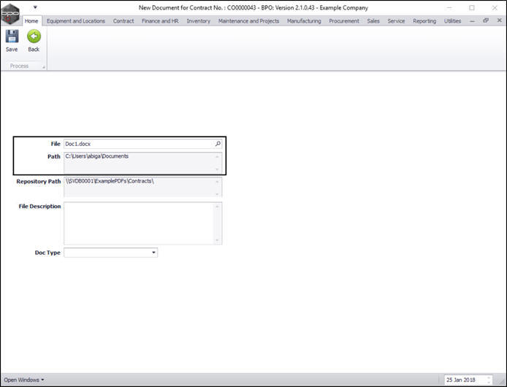
Task: Open the Contract ribbon tab
Action: click(123, 21)
